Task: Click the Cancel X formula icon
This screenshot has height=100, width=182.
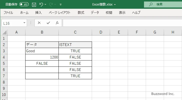Action: (x=39, y=23)
